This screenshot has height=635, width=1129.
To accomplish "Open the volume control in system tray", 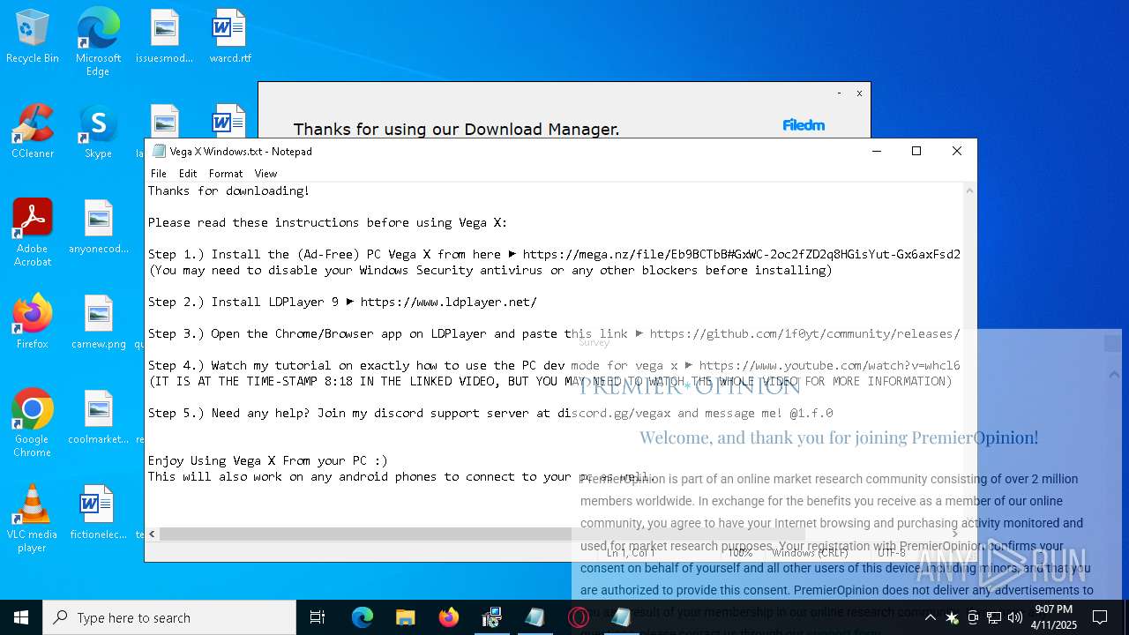I will [1015, 617].
